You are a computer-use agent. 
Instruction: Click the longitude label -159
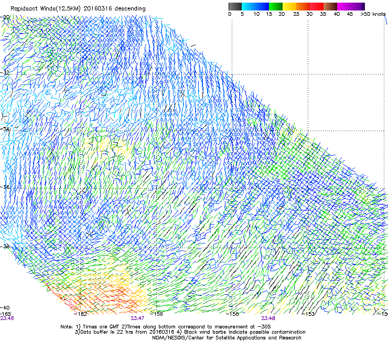(157, 314)
